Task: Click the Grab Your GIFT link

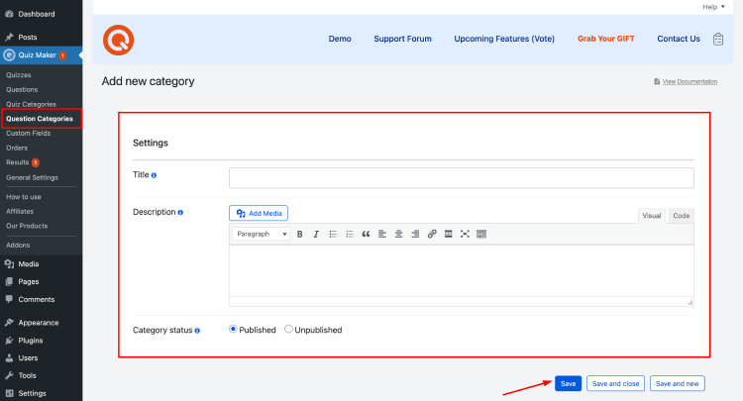Action: pos(605,39)
